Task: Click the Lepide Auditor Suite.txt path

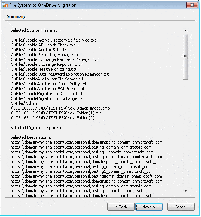Action: click(39, 50)
